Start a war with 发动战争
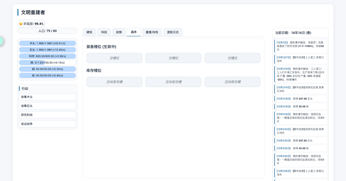This screenshot has height=181, width=346. 47,124
